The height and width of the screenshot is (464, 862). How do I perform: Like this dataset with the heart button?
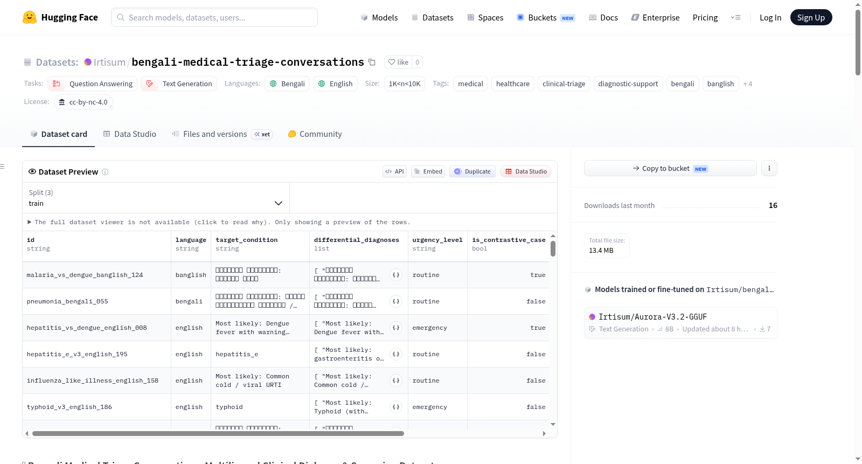pyautogui.click(x=398, y=62)
